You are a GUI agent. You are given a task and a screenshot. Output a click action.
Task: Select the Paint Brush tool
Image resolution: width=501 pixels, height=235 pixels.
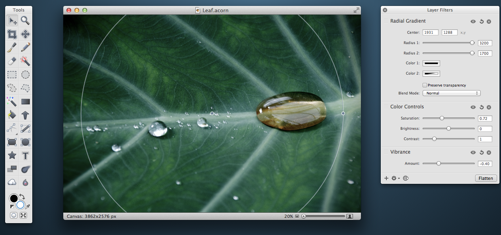pyautogui.click(x=12, y=48)
